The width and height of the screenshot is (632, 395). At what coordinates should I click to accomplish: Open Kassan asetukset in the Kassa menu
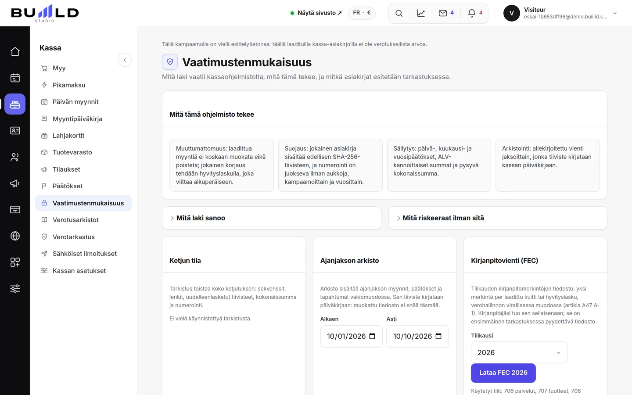83,271
